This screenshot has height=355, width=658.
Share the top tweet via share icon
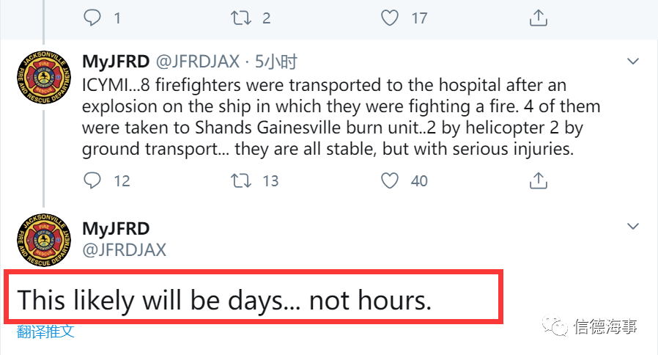[539, 18]
